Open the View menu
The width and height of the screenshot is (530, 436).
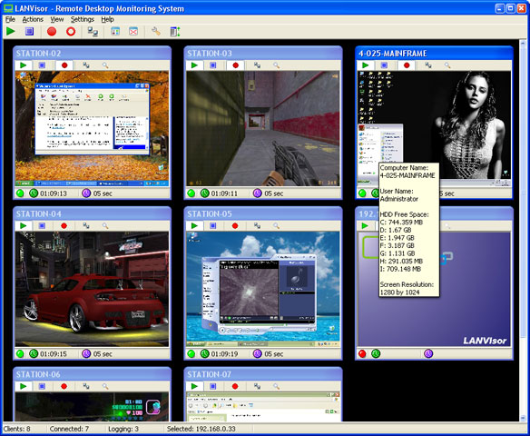57,19
